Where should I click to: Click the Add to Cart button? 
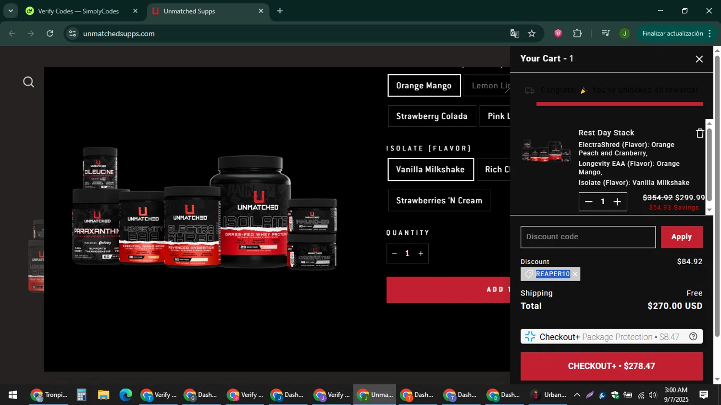pos(448,290)
